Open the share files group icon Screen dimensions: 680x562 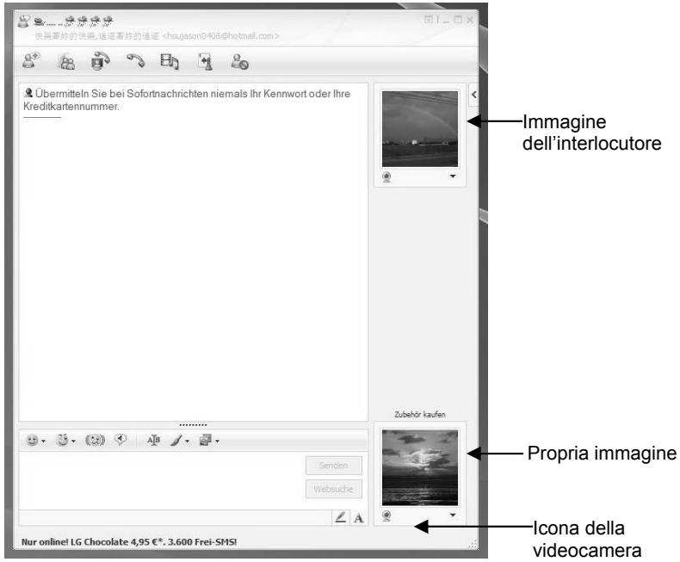tap(66, 62)
